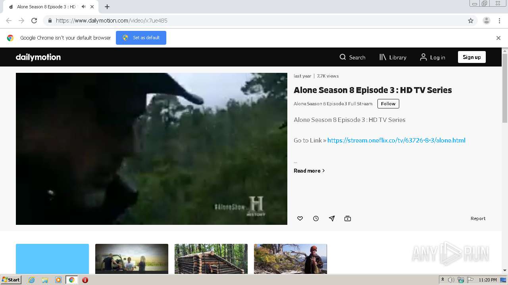
Task: Open the Alone Season 8 Episode 3 Full Stream channel
Action: point(333,104)
